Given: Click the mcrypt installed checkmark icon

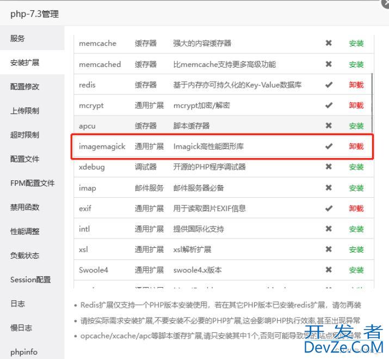Looking at the screenshot, I should (329, 105).
